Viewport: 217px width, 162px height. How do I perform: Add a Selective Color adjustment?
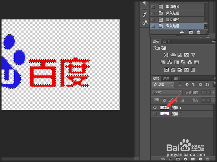coord(186,70)
